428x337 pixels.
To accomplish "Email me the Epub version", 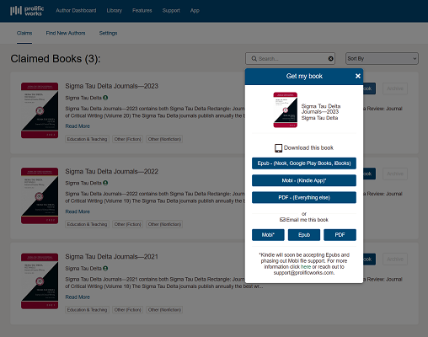I will [304, 235].
